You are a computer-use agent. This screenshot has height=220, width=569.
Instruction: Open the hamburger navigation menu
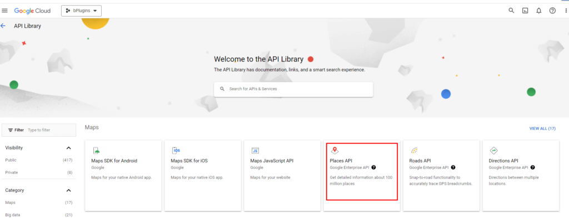coord(4,11)
